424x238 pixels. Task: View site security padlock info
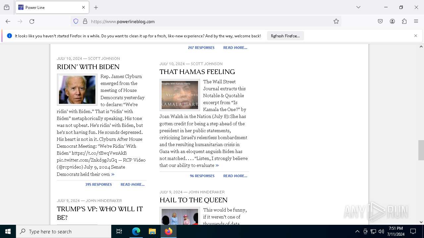click(x=85, y=21)
